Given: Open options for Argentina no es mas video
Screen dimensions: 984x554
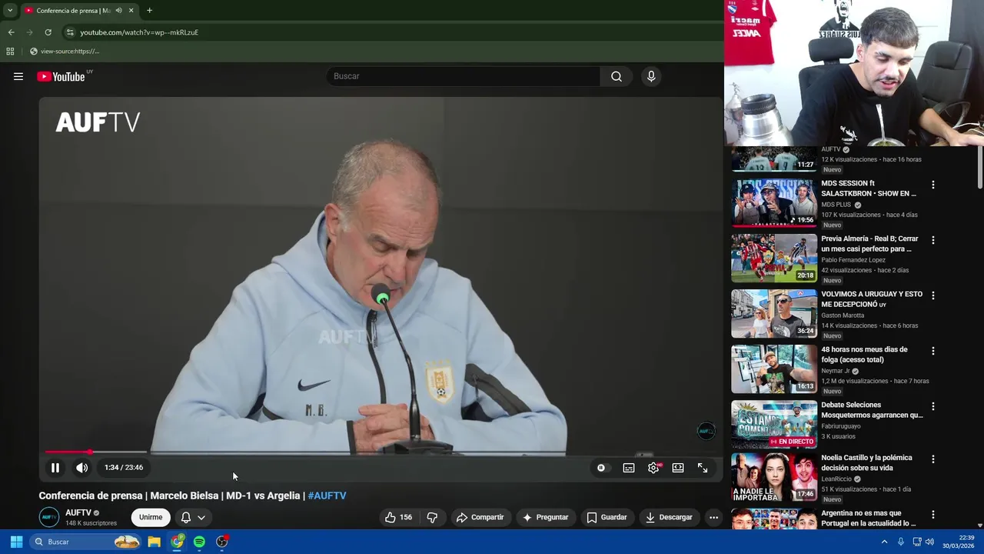Looking at the screenshot, I should tap(933, 515).
